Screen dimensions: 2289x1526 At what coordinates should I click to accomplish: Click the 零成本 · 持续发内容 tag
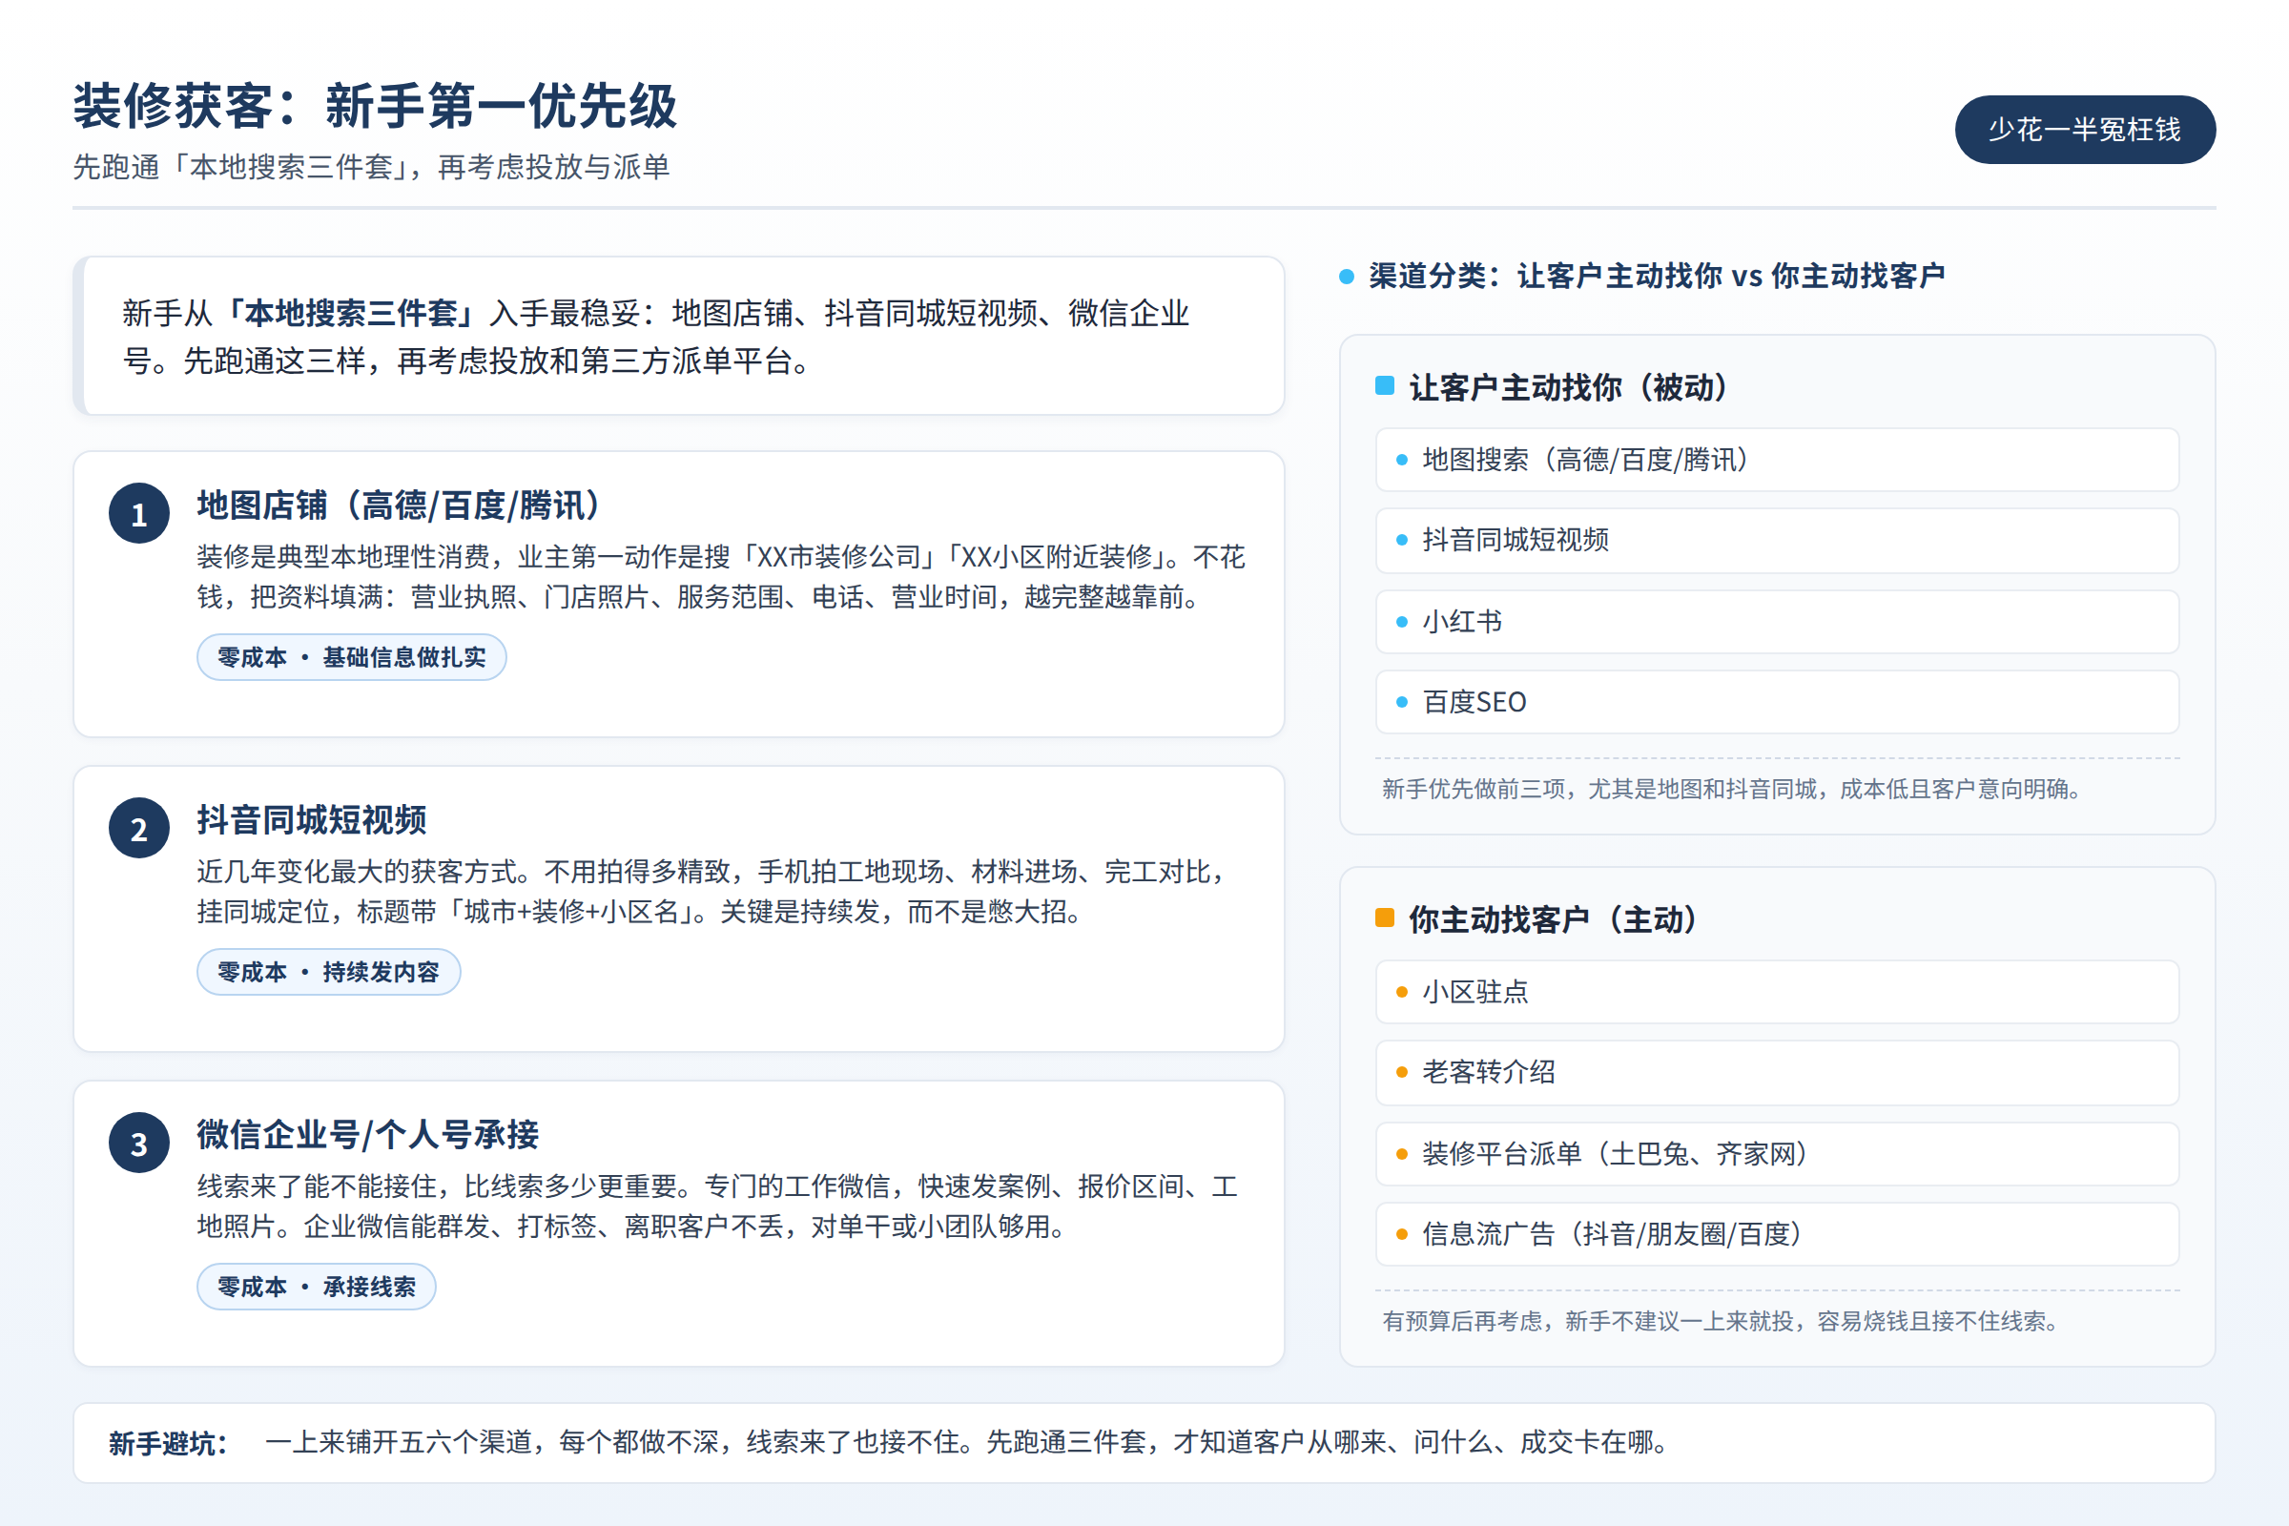click(328, 971)
